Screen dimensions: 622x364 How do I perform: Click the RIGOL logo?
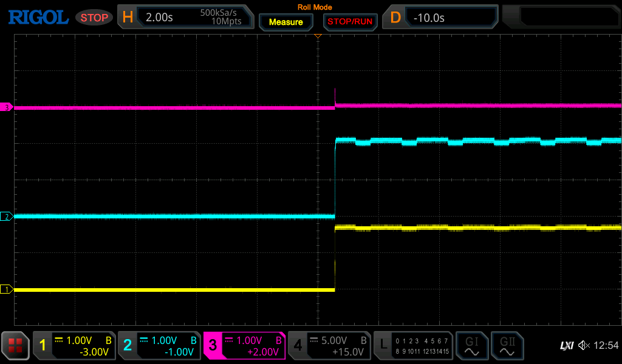coord(38,18)
